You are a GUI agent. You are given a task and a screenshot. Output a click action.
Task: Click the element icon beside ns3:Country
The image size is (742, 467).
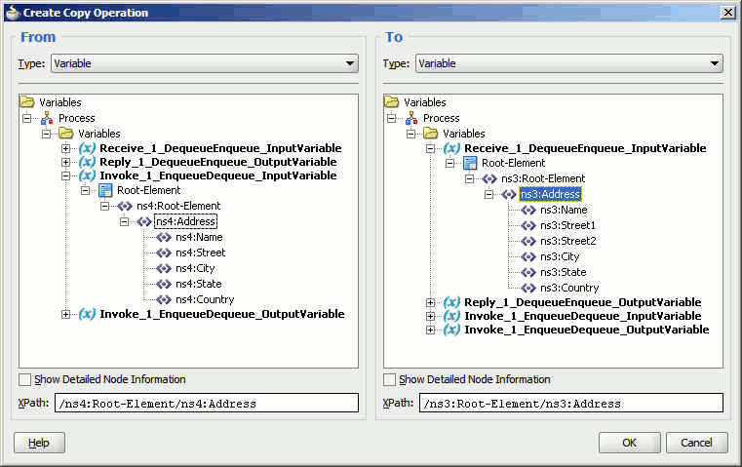tap(528, 289)
